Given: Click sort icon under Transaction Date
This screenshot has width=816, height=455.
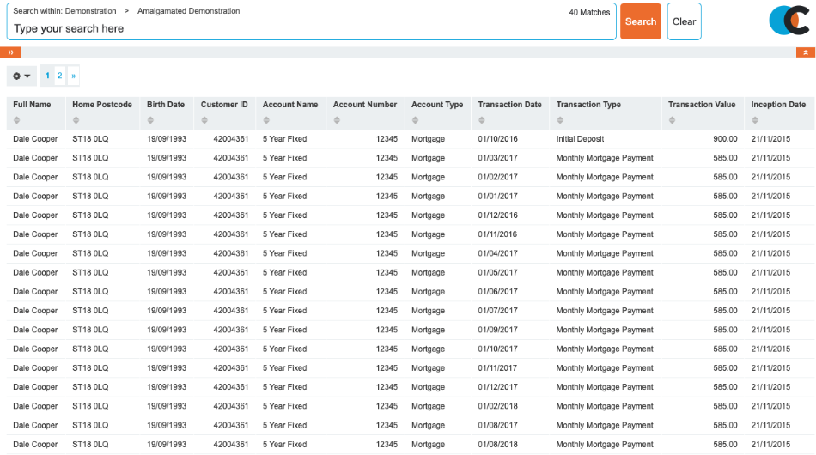Looking at the screenshot, I should point(482,120).
